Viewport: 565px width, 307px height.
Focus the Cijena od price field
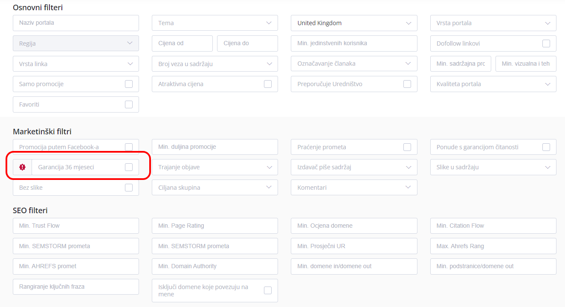click(x=182, y=43)
